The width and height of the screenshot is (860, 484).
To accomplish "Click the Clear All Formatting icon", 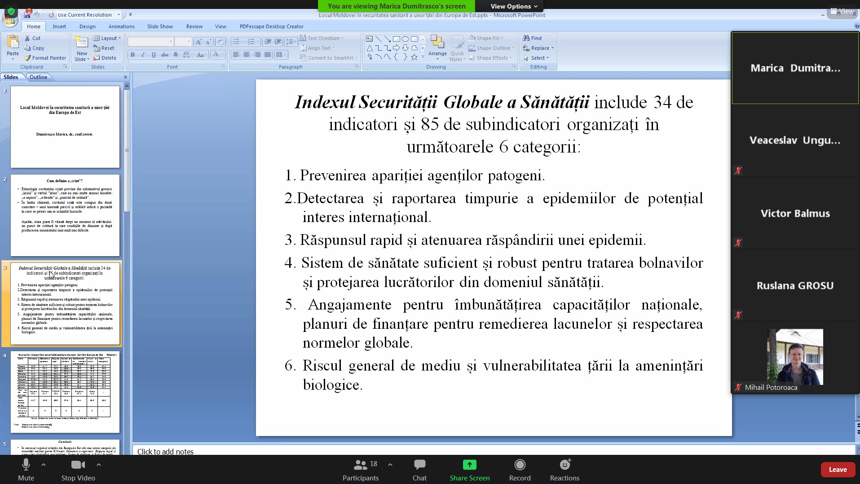I will [220, 42].
